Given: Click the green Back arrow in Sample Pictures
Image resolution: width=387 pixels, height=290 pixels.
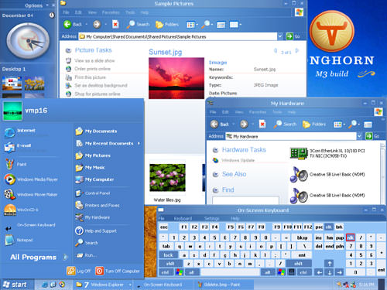Looking at the screenshot, I should click(67, 25).
